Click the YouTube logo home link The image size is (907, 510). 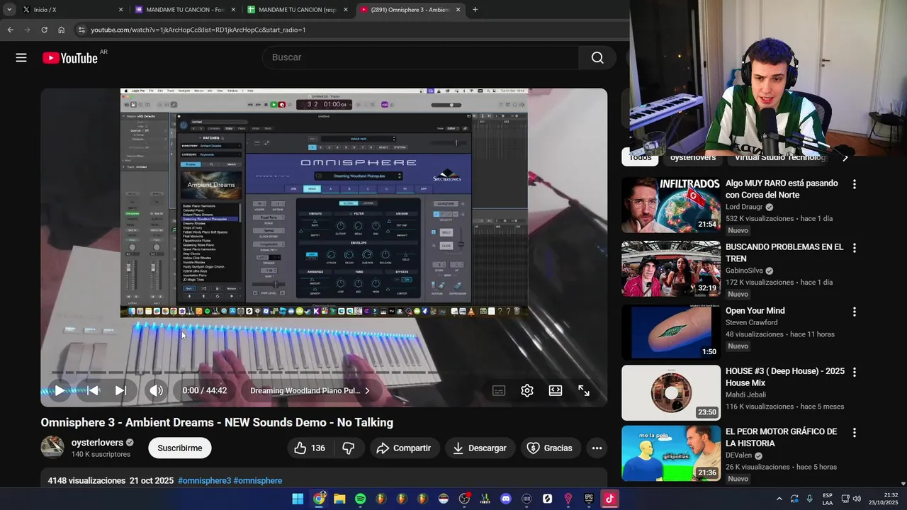69,58
